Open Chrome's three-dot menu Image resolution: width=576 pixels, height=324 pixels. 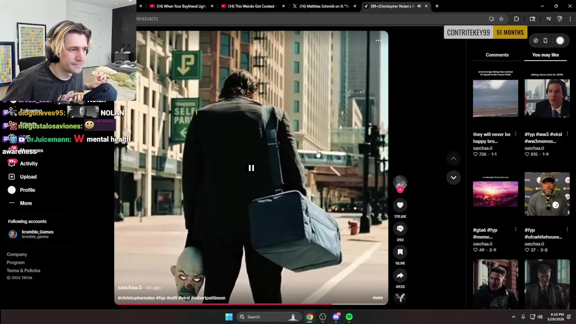571,19
